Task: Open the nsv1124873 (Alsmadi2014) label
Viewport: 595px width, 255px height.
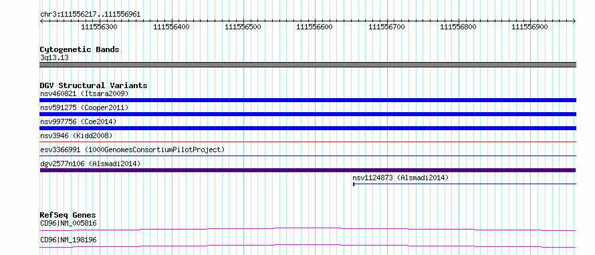Action: pyautogui.click(x=400, y=178)
